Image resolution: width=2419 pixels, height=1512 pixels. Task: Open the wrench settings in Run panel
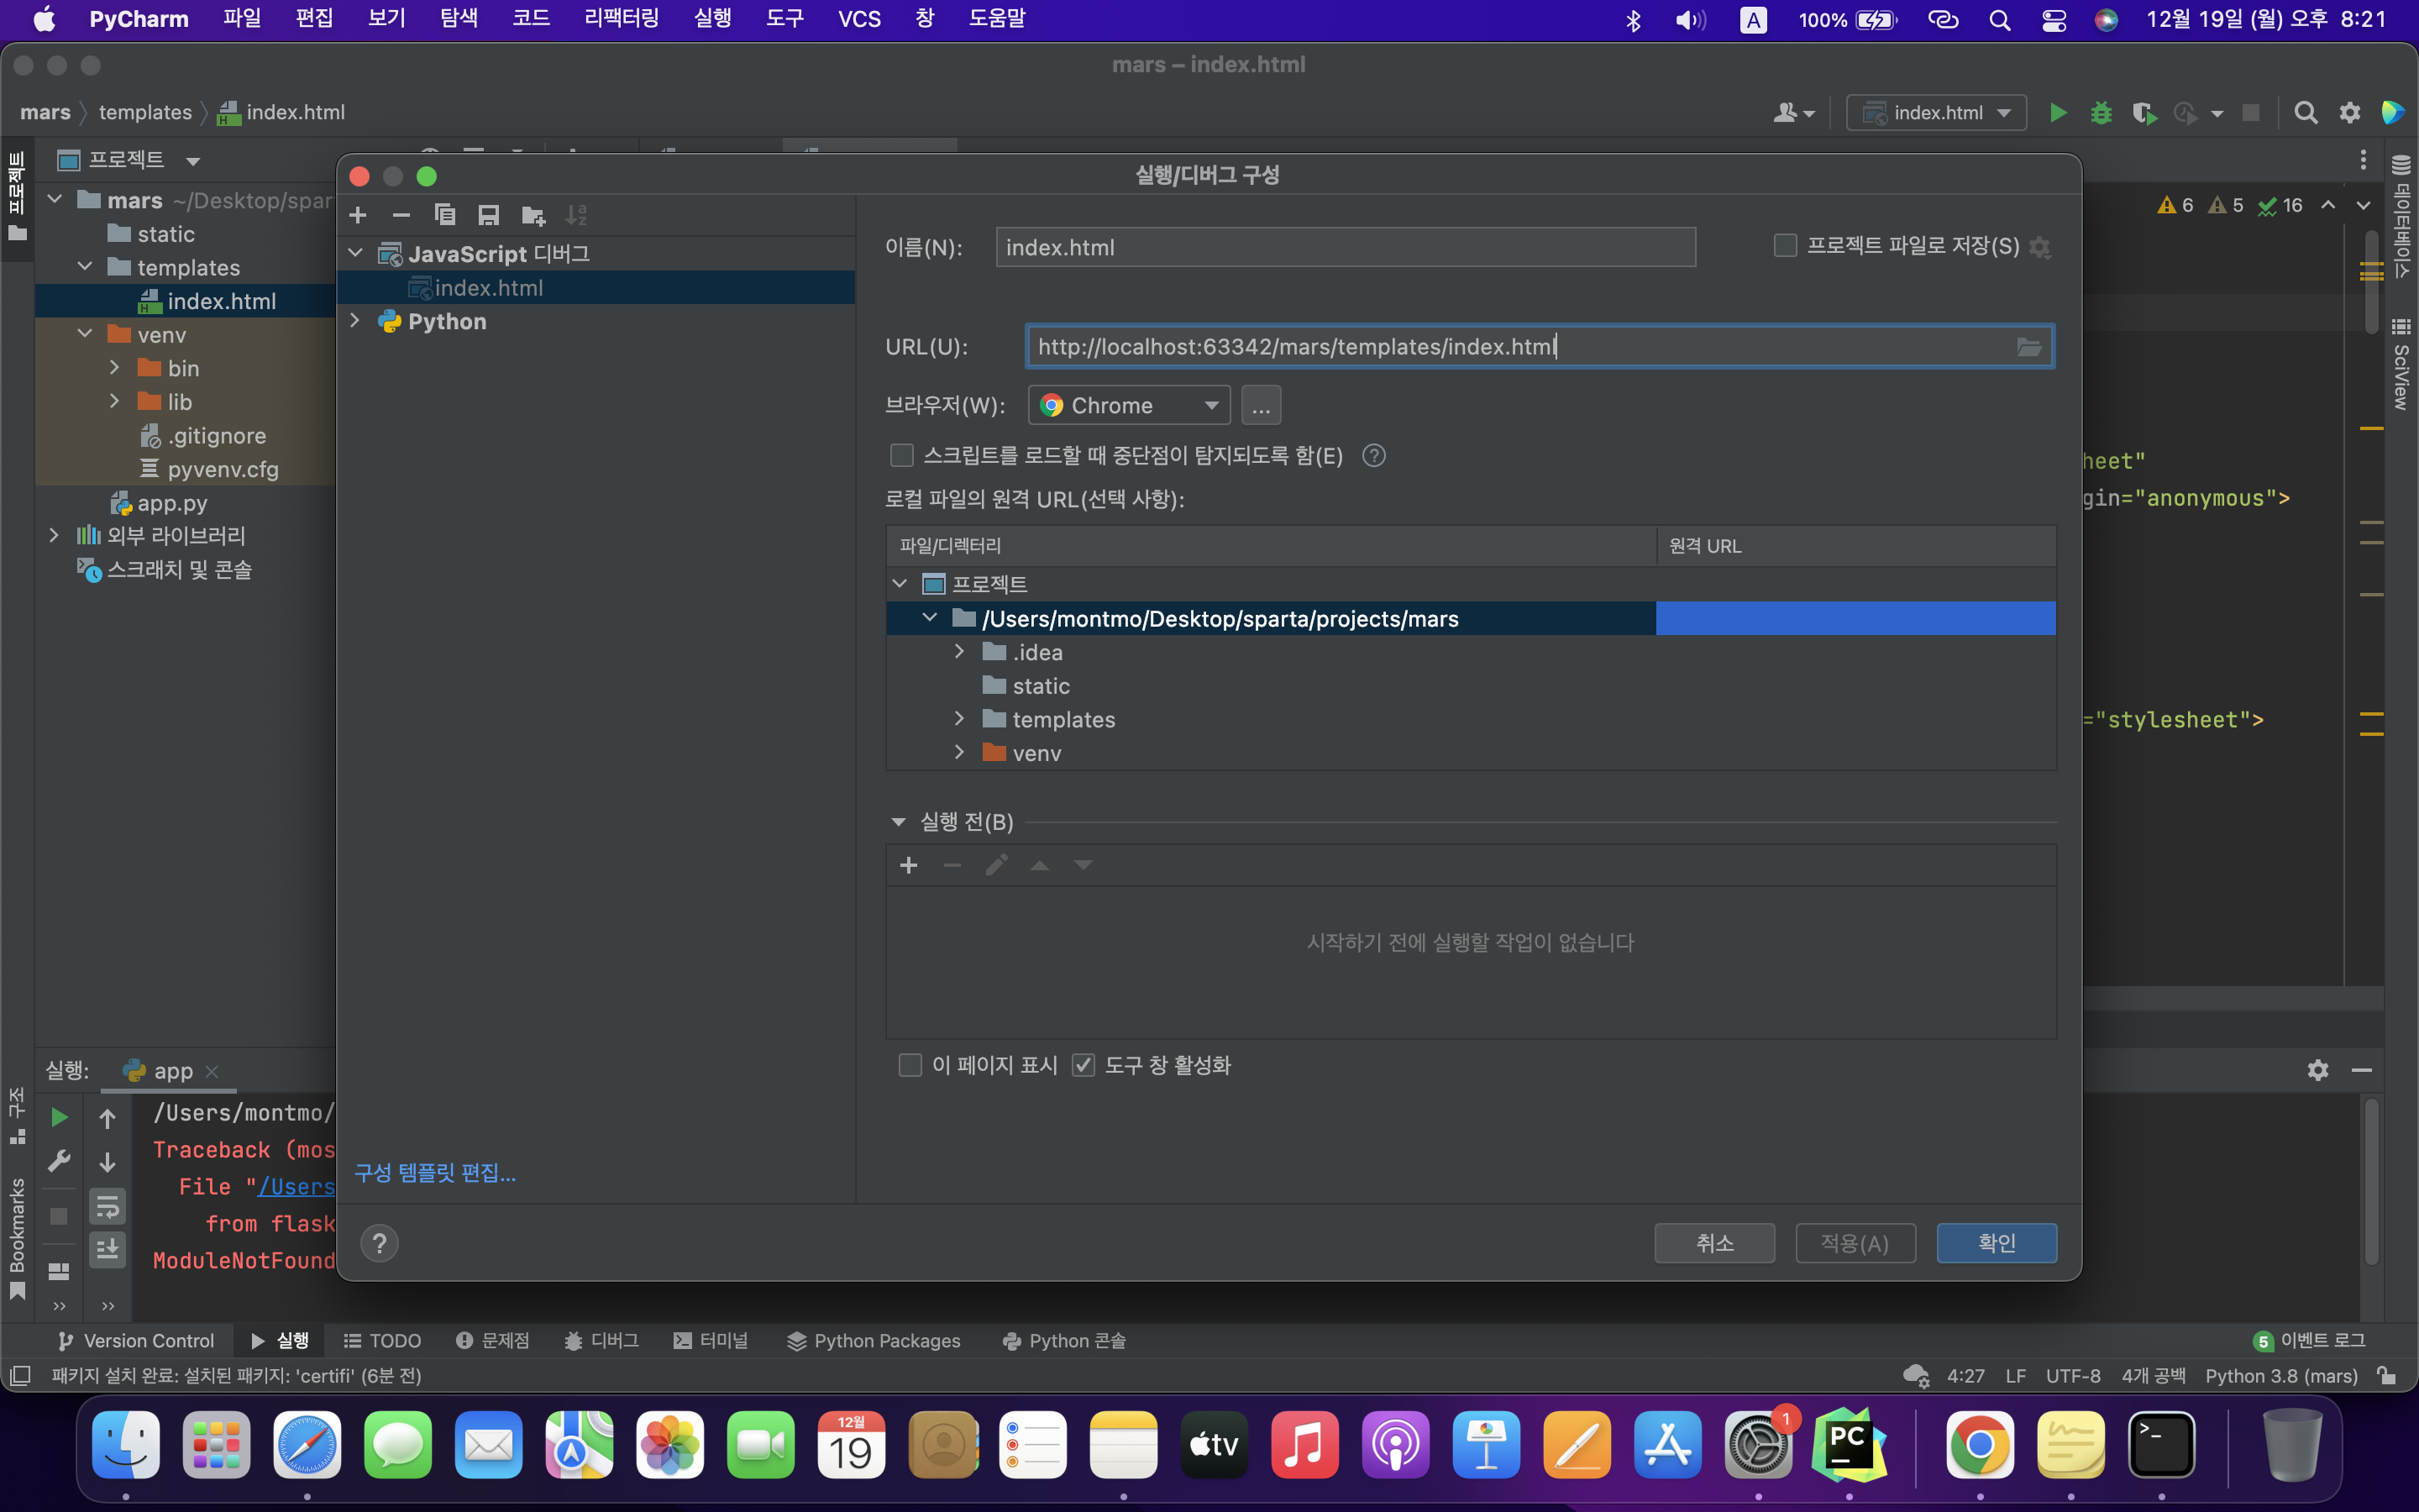point(59,1161)
